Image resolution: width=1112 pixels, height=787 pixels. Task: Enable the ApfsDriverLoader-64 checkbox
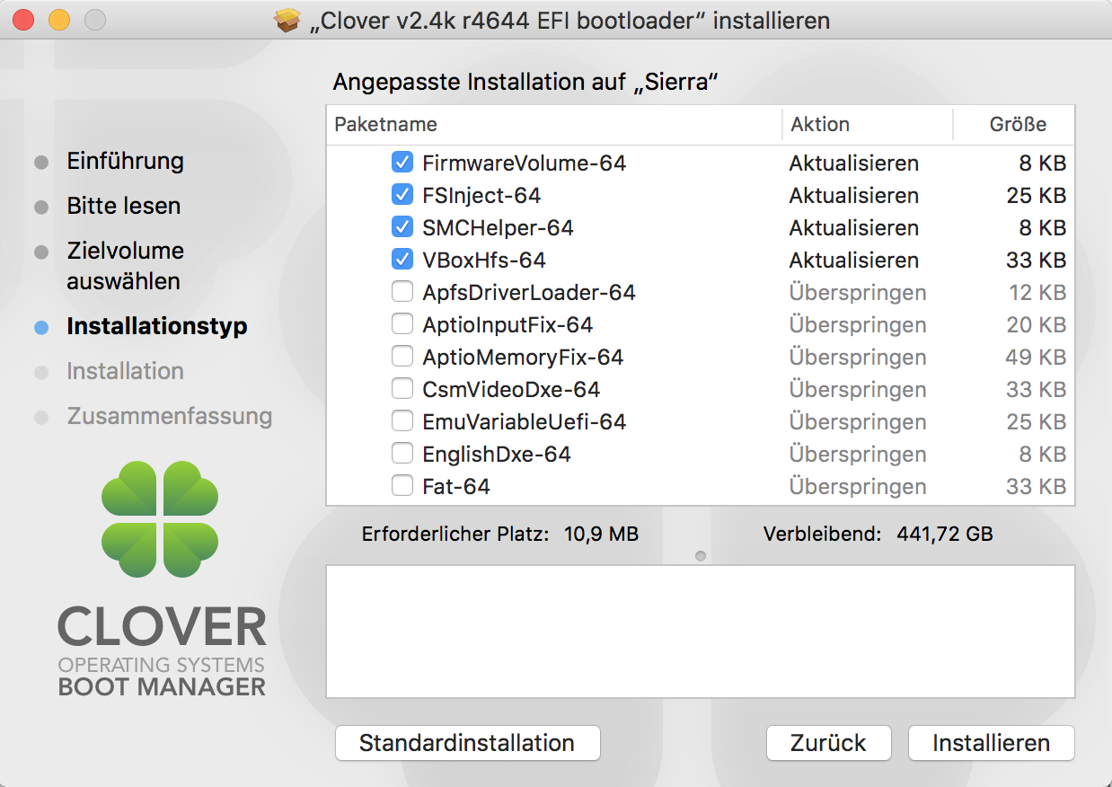tap(402, 292)
